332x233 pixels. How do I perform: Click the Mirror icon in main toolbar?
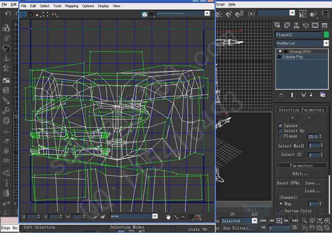point(303,14)
